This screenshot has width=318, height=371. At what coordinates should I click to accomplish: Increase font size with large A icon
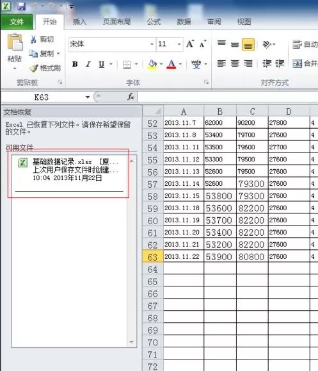tap(190, 44)
